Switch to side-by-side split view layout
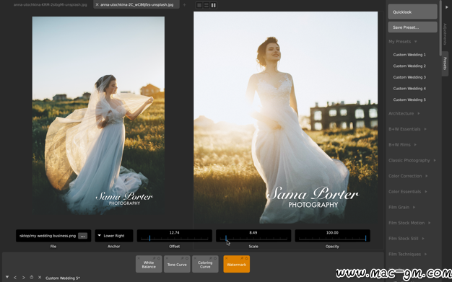Screen dimensions: 452x282 (x=214, y=5)
